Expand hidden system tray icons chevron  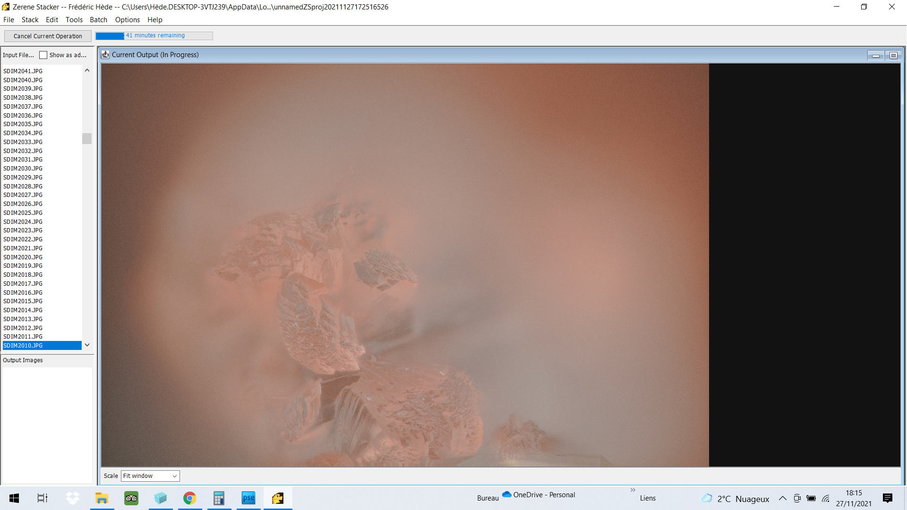783,498
